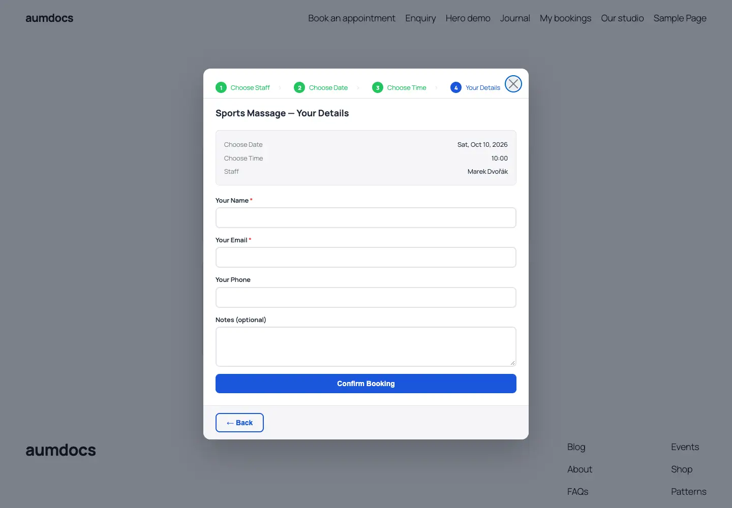Go to step 3 Choose Time
732x508 pixels.
coord(399,87)
